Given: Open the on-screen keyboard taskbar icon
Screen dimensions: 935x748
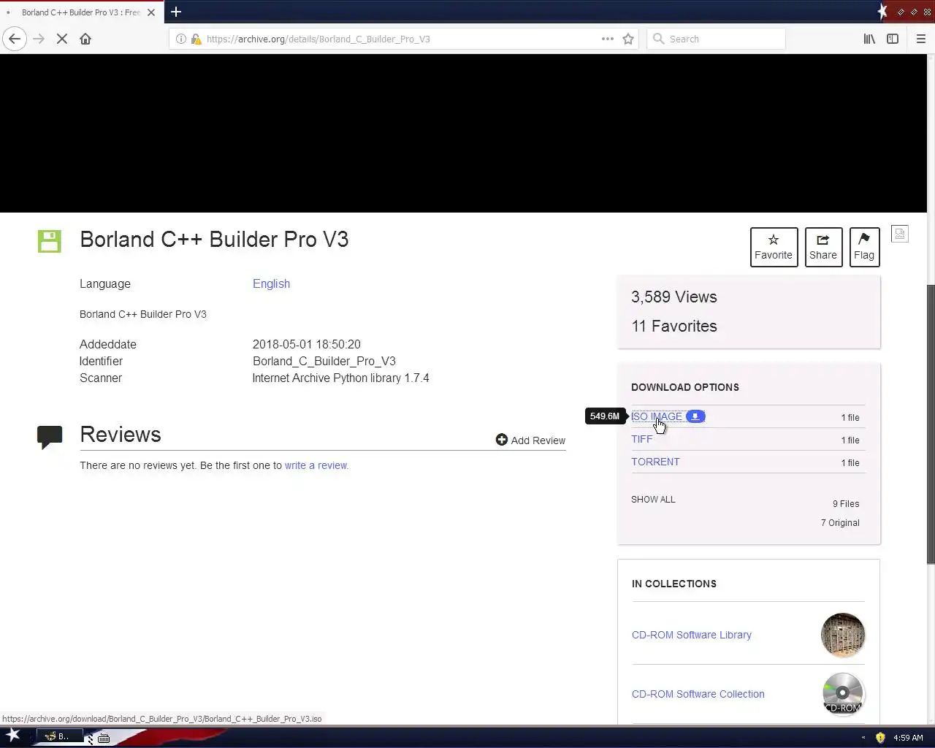Looking at the screenshot, I should pos(104,738).
